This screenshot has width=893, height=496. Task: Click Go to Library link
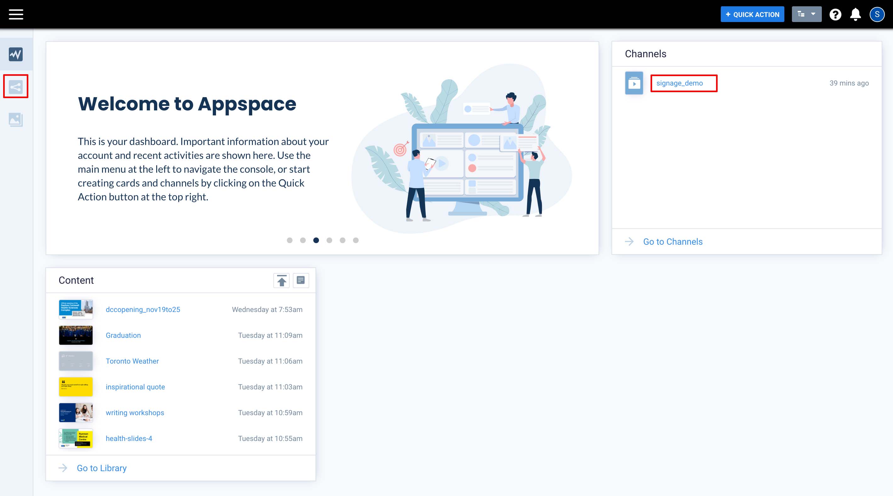[102, 468]
